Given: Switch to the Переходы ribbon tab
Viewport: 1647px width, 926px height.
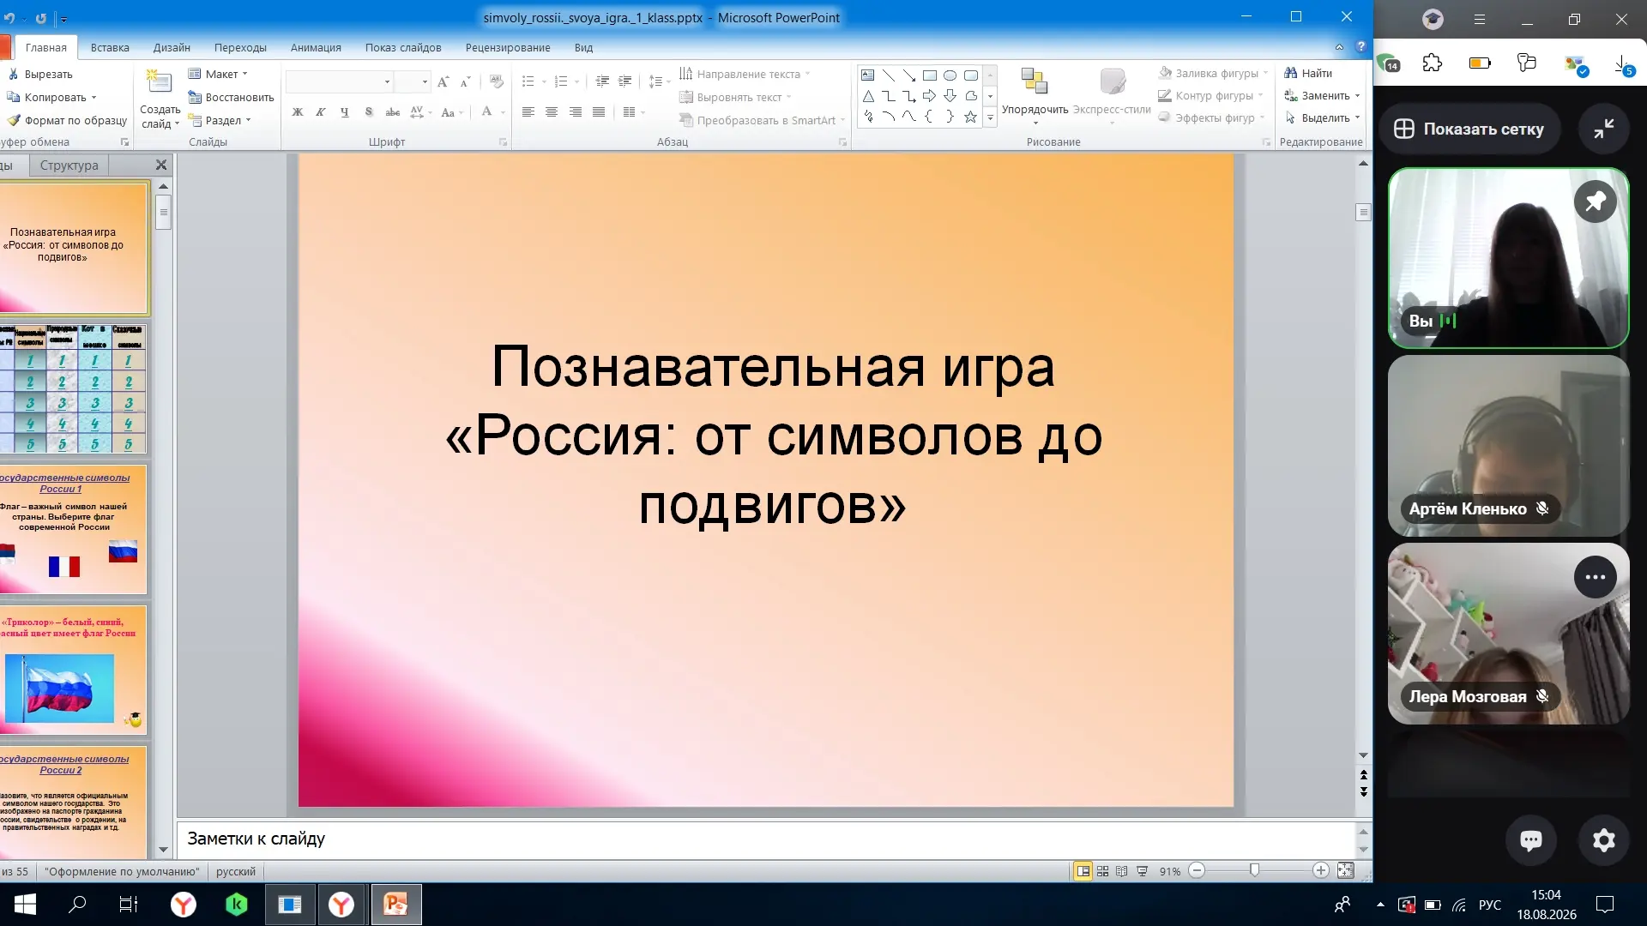Looking at the screenshot, I should tap(240, 48).
